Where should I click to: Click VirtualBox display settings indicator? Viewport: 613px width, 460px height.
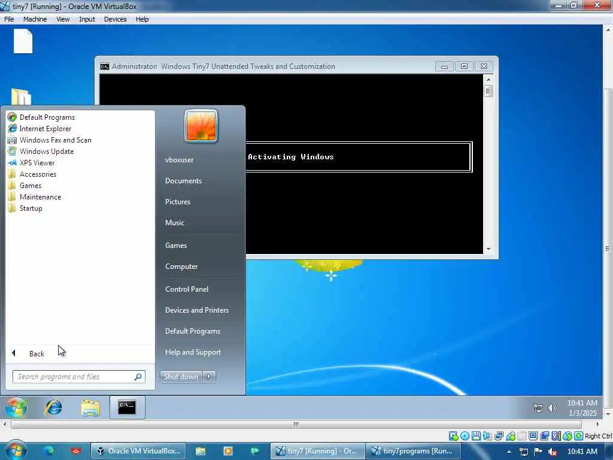pos(533,436)
